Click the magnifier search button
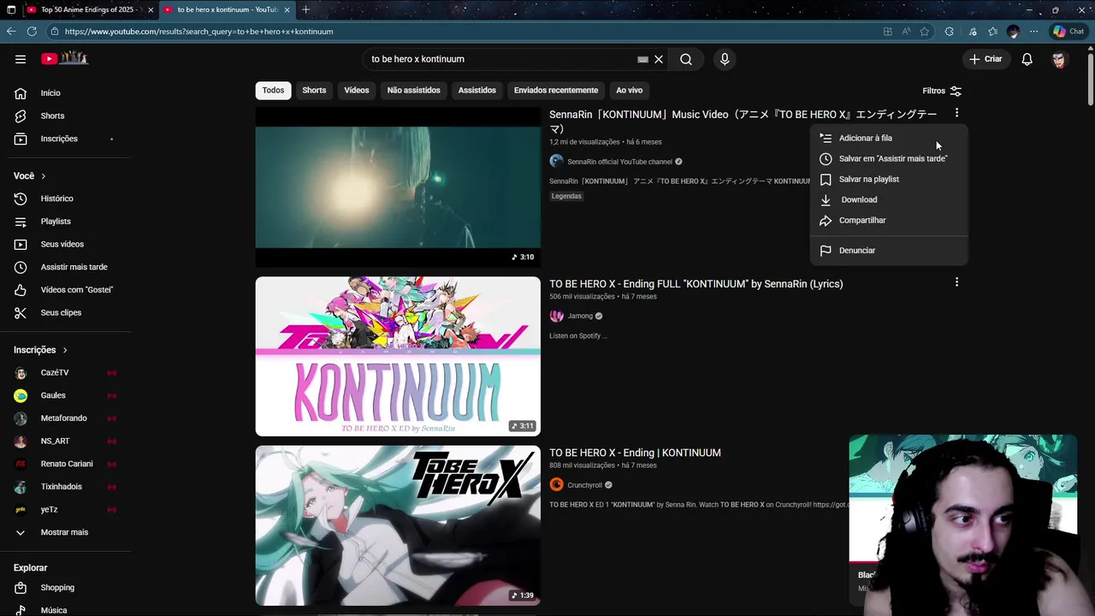 click(x=686, y=59)
